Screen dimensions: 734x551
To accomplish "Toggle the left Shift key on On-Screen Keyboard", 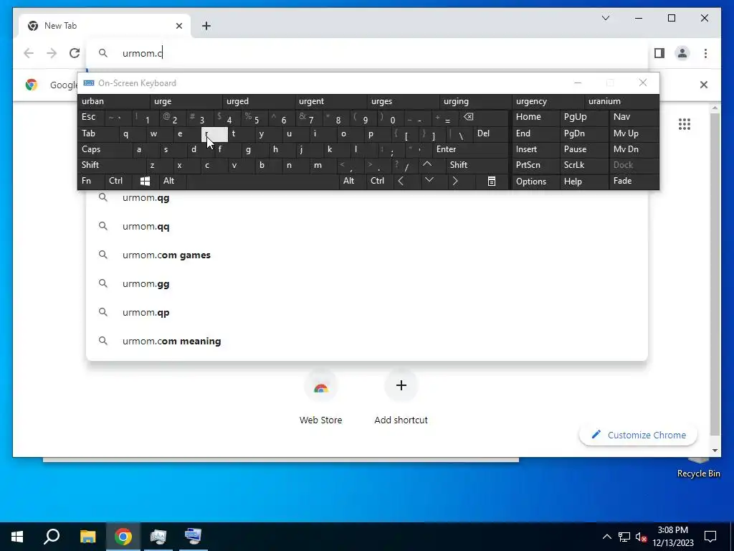I will (113, 165).
